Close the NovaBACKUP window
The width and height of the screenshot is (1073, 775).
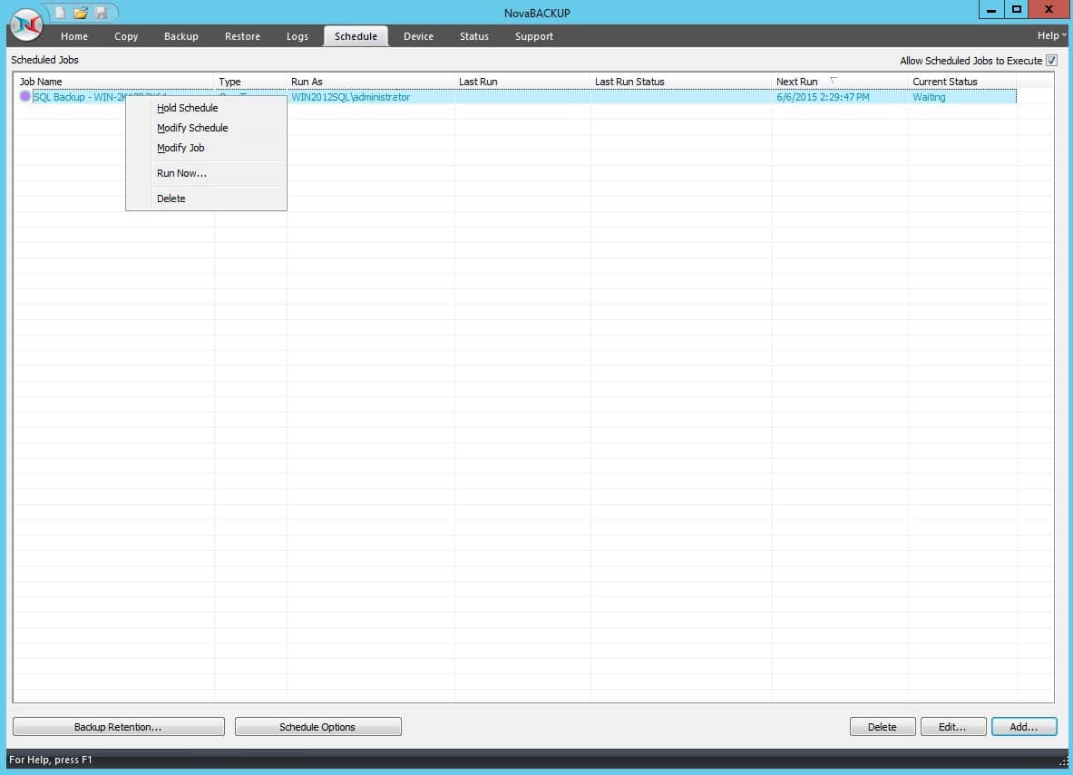point(1049,10)
